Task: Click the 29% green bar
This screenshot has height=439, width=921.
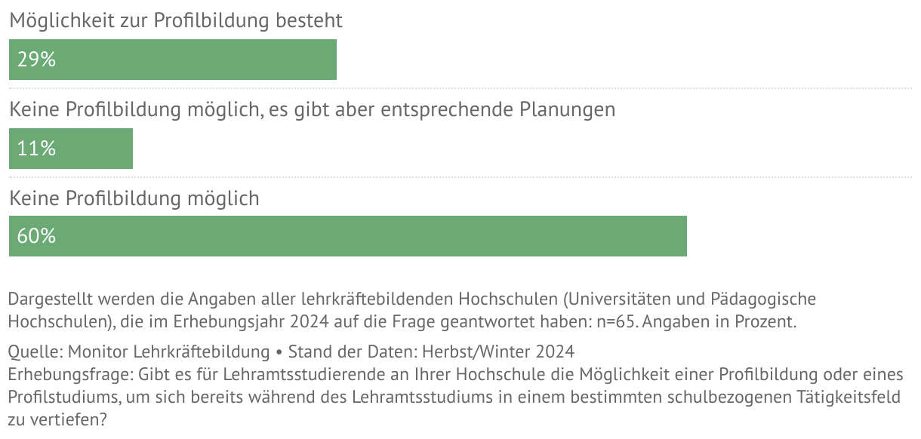Action: (x=173, y=60)
